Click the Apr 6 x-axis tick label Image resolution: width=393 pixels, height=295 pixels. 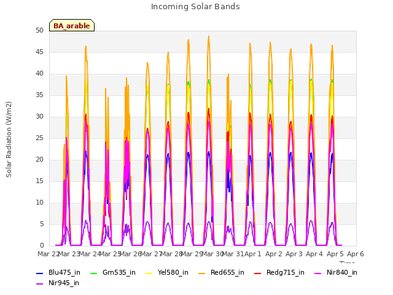356,254
